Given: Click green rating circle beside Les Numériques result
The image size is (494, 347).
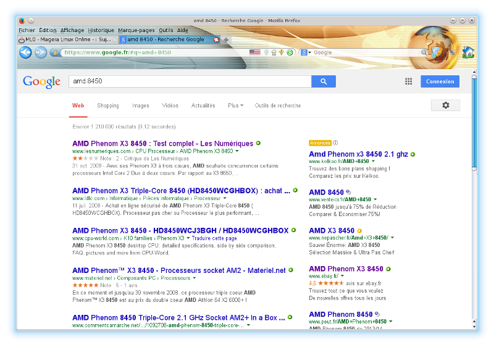Looking at the screenshot, I should click(x=258, y=143).
